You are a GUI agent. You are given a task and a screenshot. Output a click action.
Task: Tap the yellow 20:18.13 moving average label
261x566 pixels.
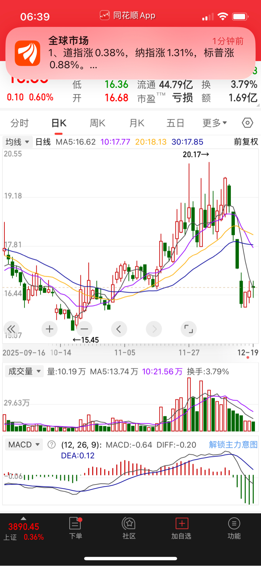tap(151, 142)
